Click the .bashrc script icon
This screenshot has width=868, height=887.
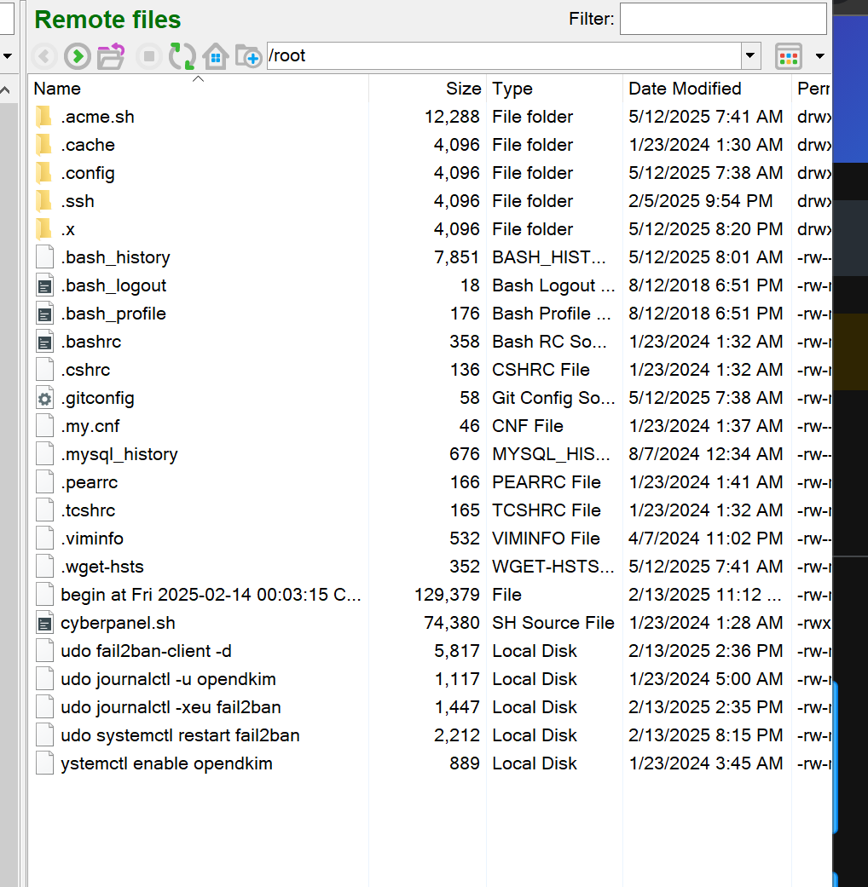click(x=44, y=342)
